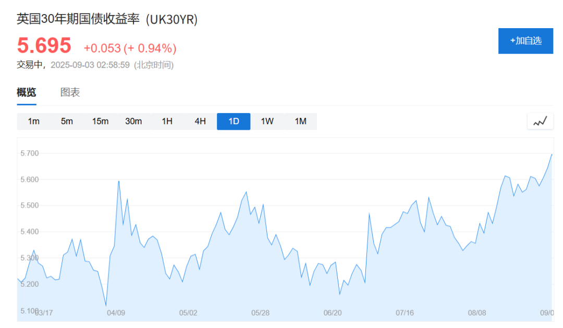Pick the 4H timeframe
The image size is (563, 328).
200,122
